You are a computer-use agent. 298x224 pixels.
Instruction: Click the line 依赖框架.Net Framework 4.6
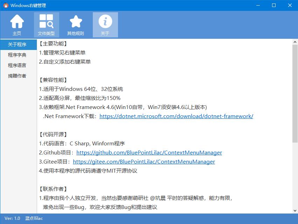pos(123,107)
